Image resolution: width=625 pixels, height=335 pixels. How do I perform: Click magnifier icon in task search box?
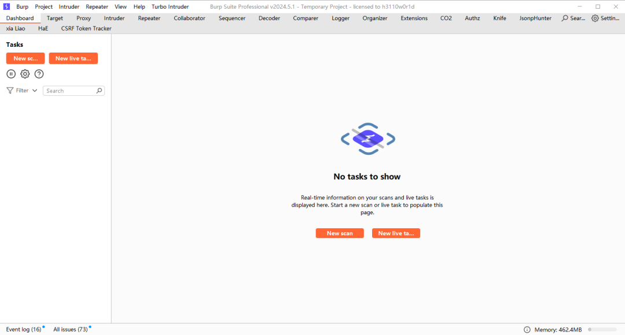point(100,91)
